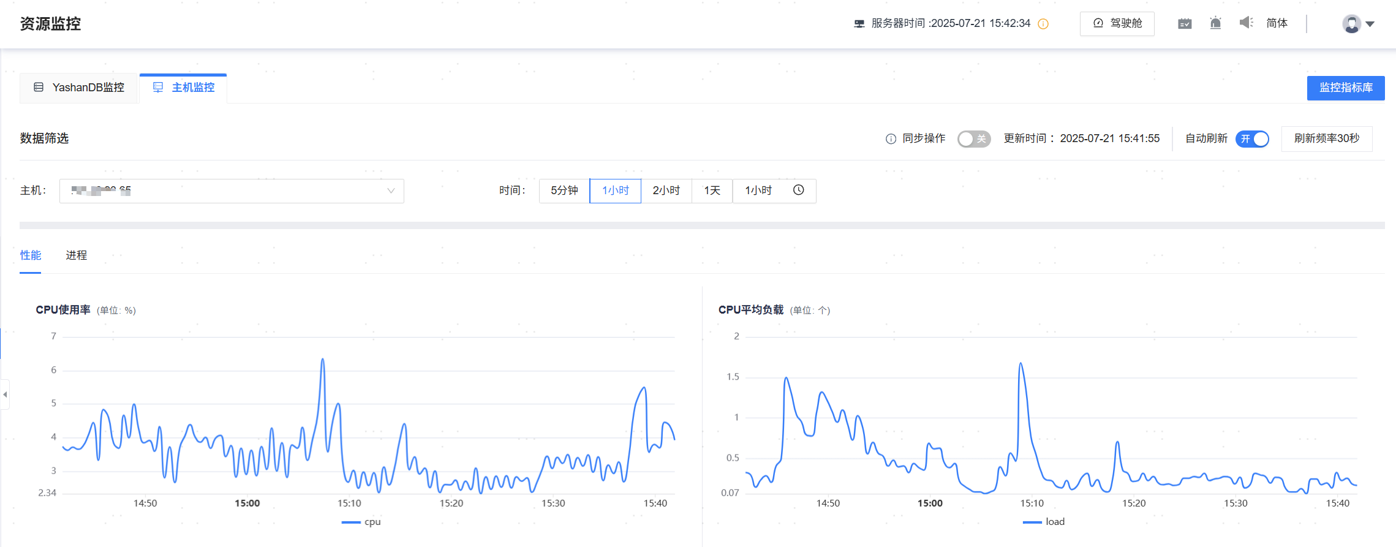The height and width of the screenshot is (547, 1396).
Task: Toggle cpu series in chart legend
Action: 361,522
